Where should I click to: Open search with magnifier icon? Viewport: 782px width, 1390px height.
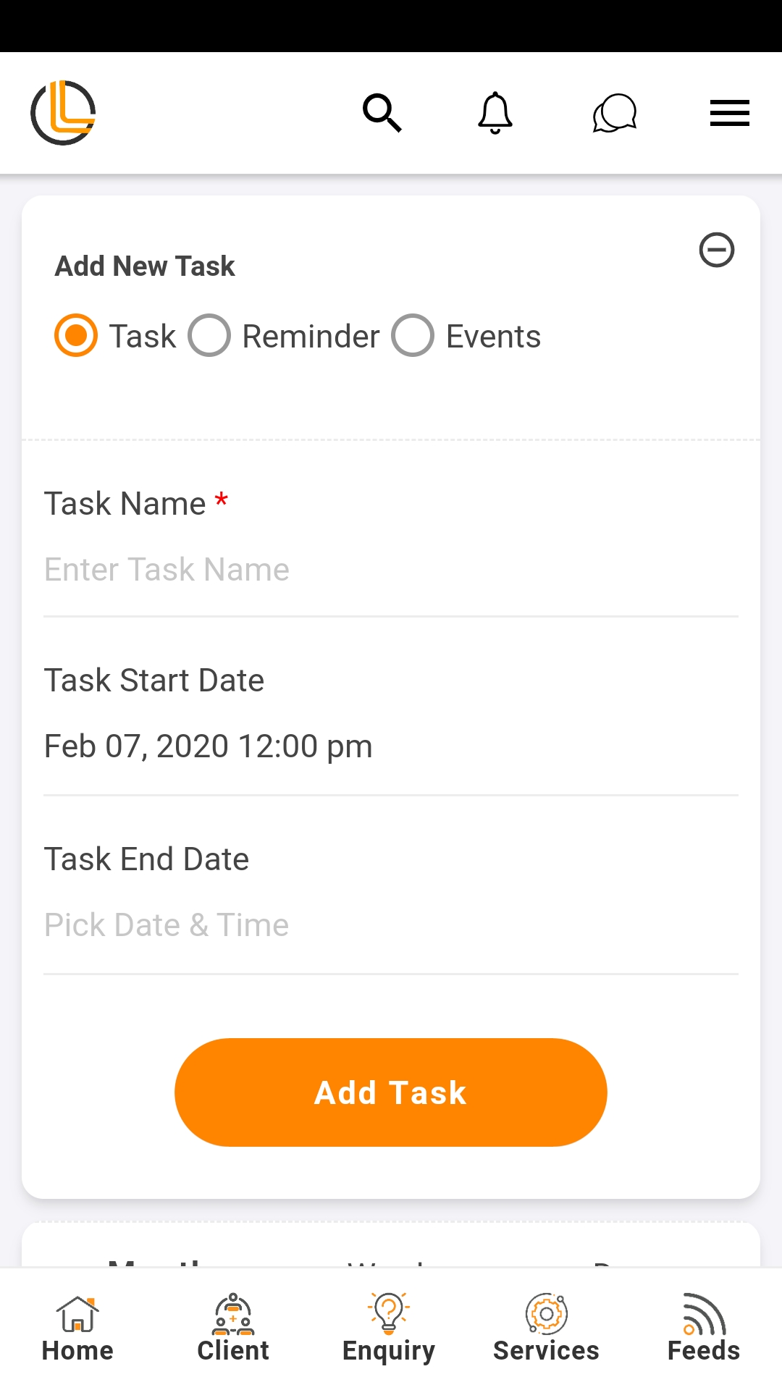pos(382,113)
